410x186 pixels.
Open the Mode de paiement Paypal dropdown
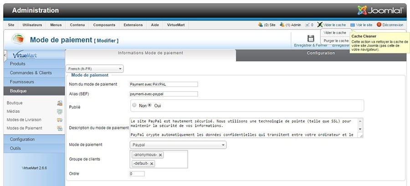point(178,145)
